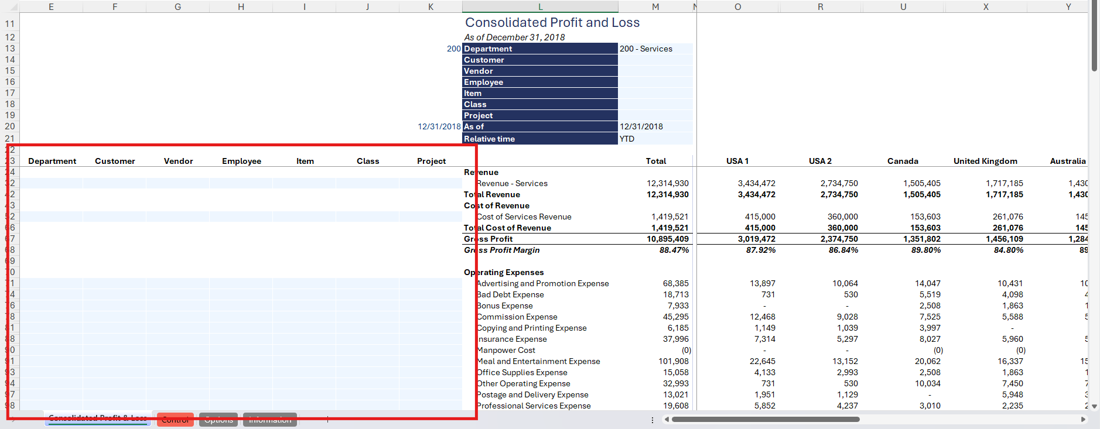Image resolution: width=1100 pixels, height=429 pixels.
Task: Click the vertical scrollbar down arrow
Action: pos(1094,406)
